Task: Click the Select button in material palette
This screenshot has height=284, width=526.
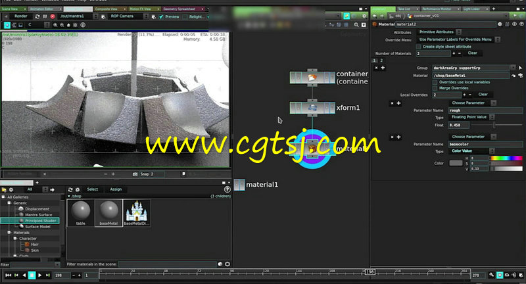Action: point(93,189)
